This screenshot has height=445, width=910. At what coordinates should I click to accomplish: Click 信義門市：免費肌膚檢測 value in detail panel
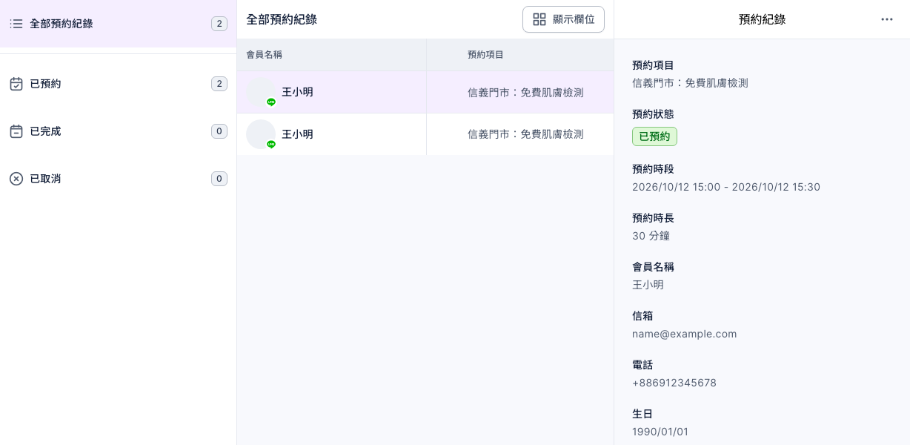690,83
